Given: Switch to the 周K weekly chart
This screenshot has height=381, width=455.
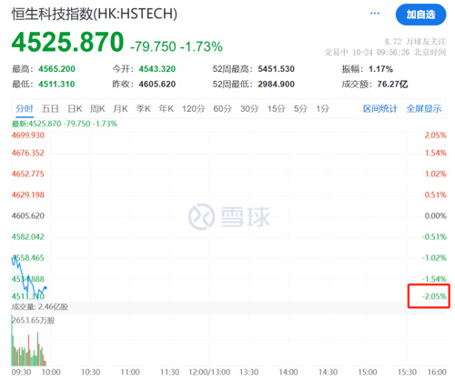Looking at the screenshot, I should (x=97, y=108).
